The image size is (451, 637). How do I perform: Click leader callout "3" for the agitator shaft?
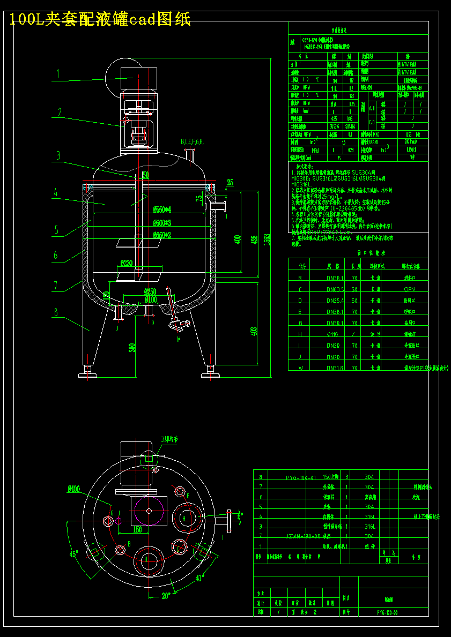58,155
